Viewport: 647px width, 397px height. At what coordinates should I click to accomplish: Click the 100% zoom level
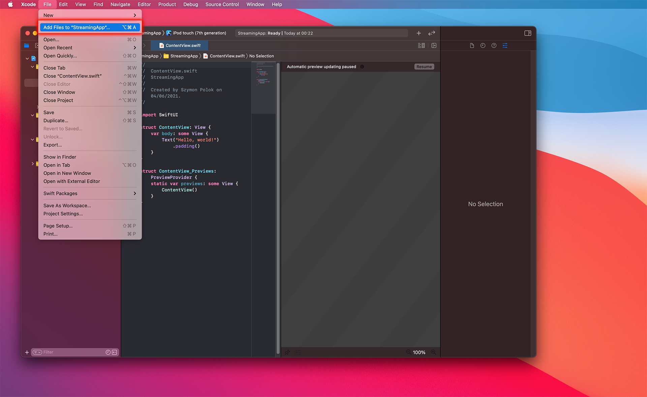419,352
